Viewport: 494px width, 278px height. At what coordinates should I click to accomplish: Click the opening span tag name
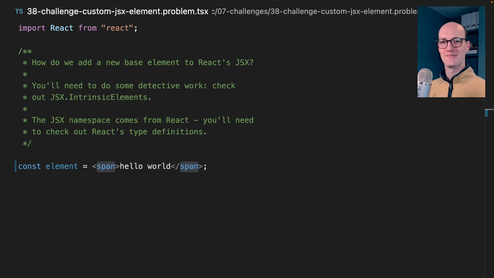point(106,166)
